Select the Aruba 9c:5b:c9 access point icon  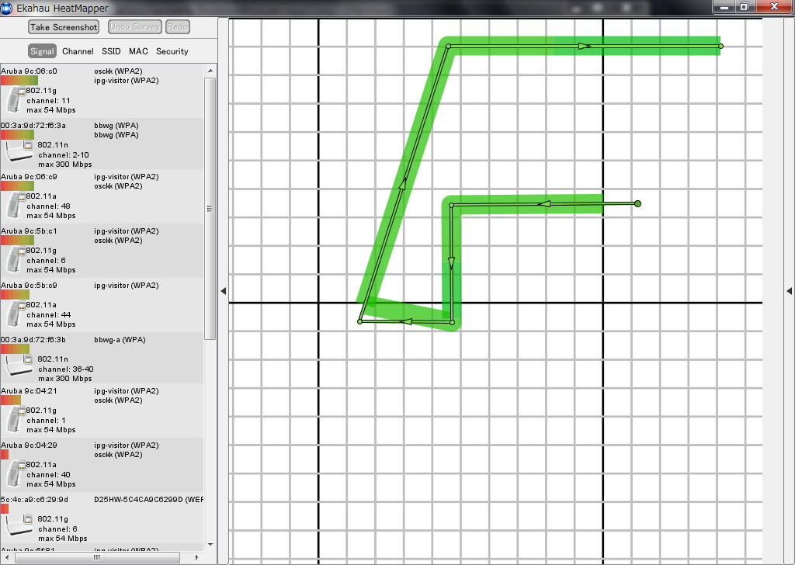tap(16, 314)
